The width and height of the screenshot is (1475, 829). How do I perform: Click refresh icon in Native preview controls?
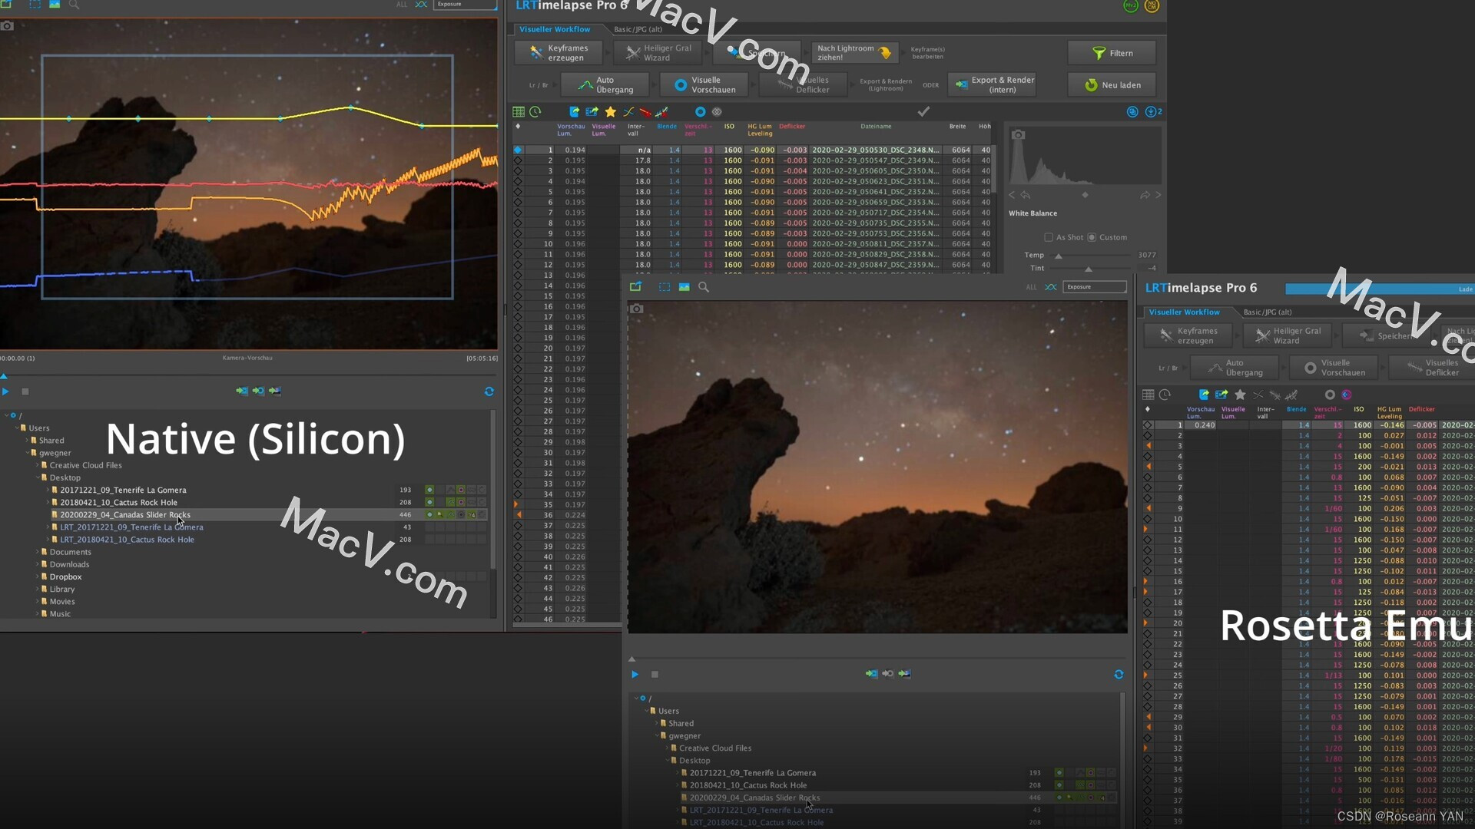click(x=489, y=391)
